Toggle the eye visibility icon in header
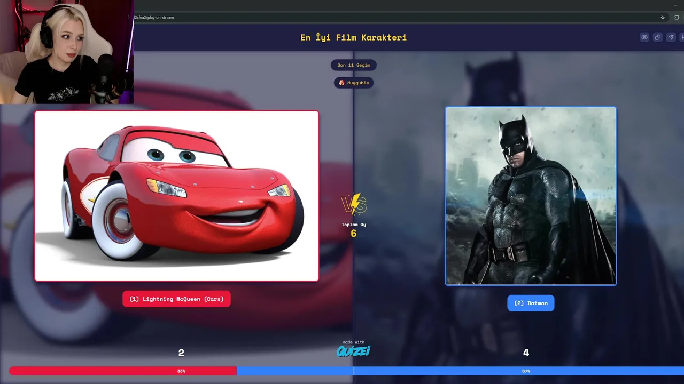The image size is (684, 384). (644, 37)
